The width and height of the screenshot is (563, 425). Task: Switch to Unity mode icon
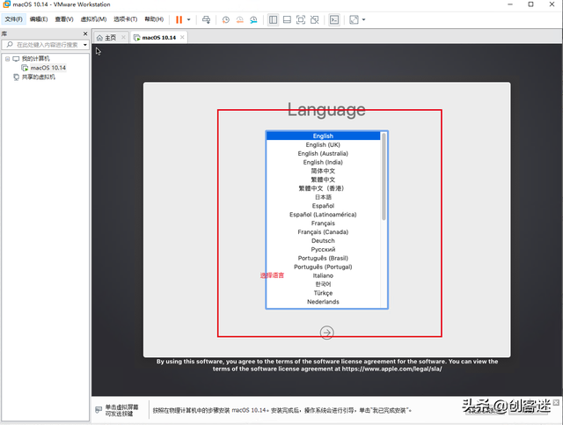tap(315, 19)
